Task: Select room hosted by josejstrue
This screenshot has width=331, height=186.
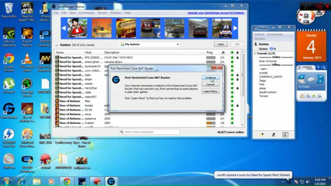Action: [x=147, y=119]
